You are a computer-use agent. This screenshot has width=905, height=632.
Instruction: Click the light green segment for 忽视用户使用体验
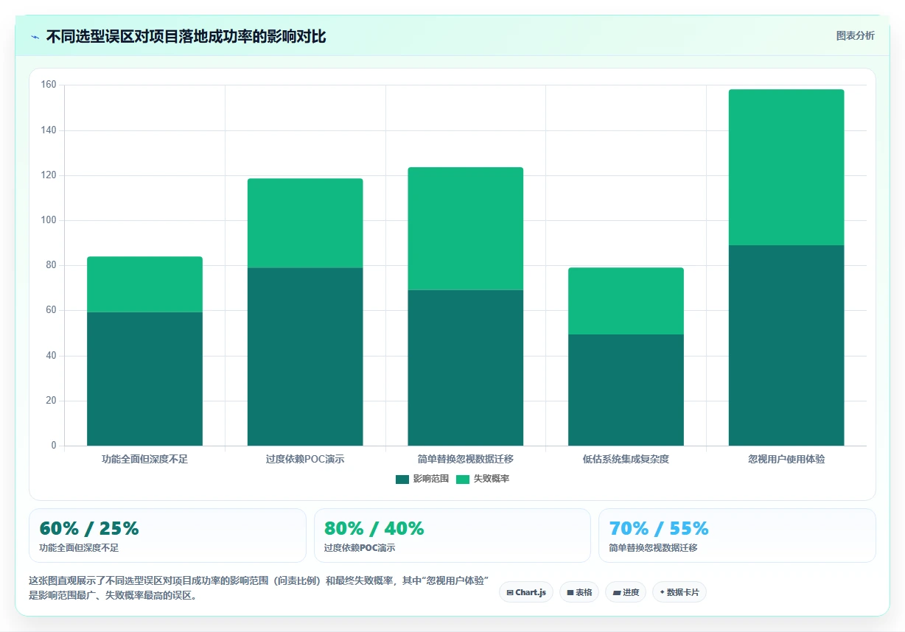click(786, 167)
